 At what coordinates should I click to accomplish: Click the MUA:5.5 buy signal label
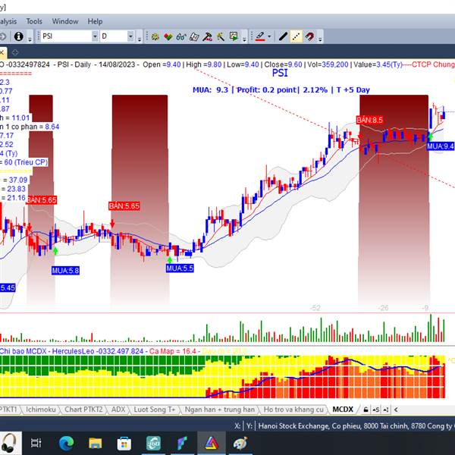pos(180,268)
